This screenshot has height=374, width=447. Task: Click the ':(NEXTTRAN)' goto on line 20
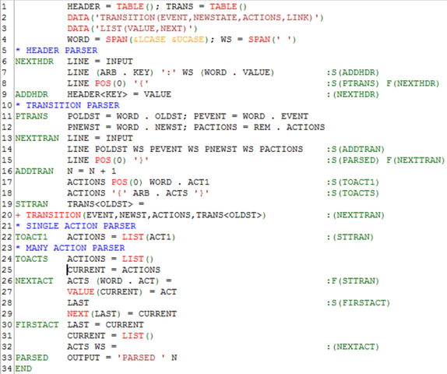pos(355,215)
